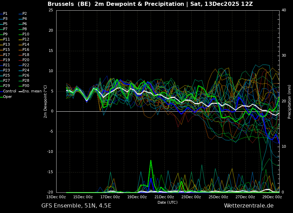Image resolution: width=293 pixels, height=213 pixels.
Task: Click the 21Dec 00z date tick label
Action: (164, 197)
